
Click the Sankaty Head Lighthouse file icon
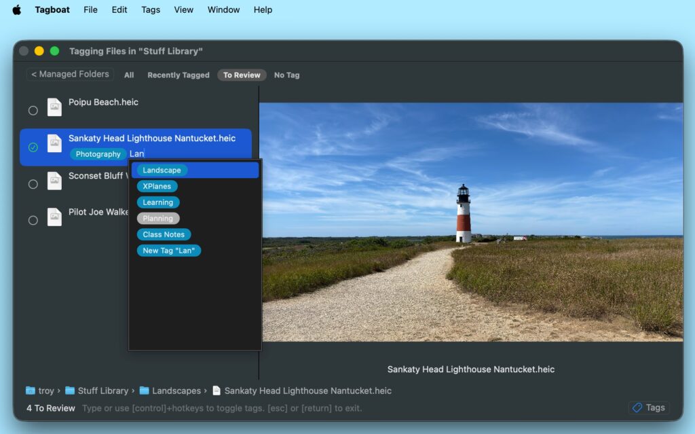[54, 143]
